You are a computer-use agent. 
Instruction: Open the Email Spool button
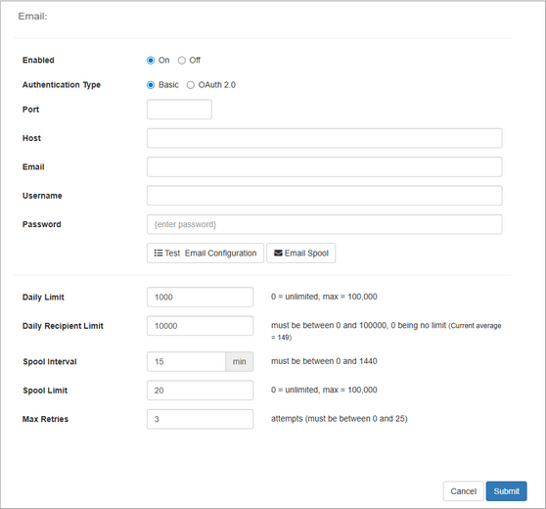click(x=301, y=253)
